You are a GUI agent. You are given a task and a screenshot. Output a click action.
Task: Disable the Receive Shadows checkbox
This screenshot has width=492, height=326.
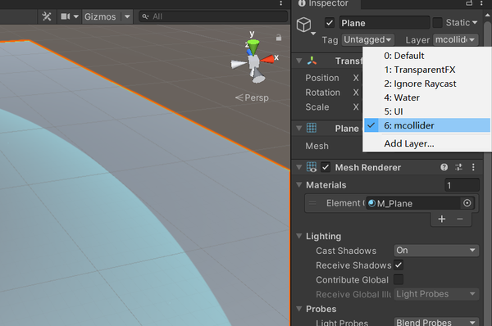point(399,265)
